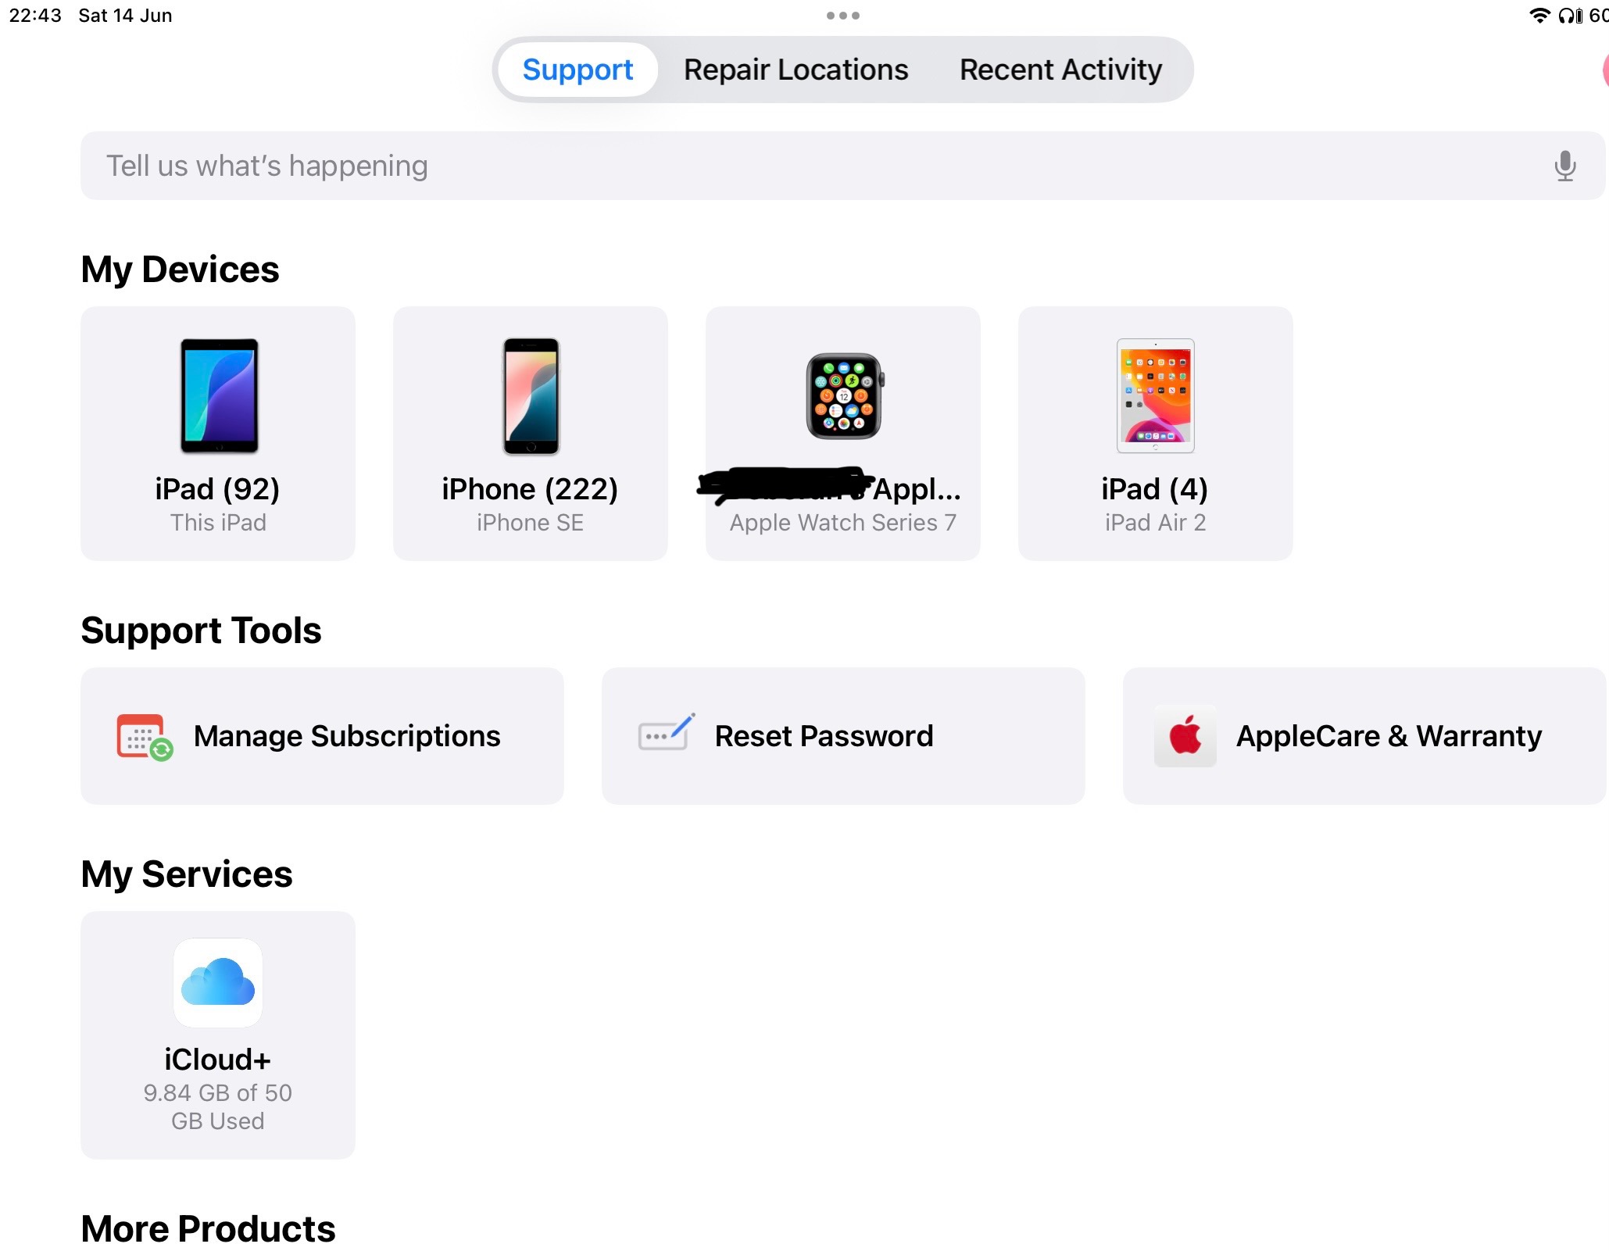Image resolution: width=1609 pixels, height=1251 pixels.
Task: Select the iPhone (222) device card
Action: (x=530, y=434)
